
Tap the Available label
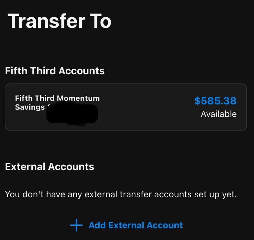tap(218, 114)
